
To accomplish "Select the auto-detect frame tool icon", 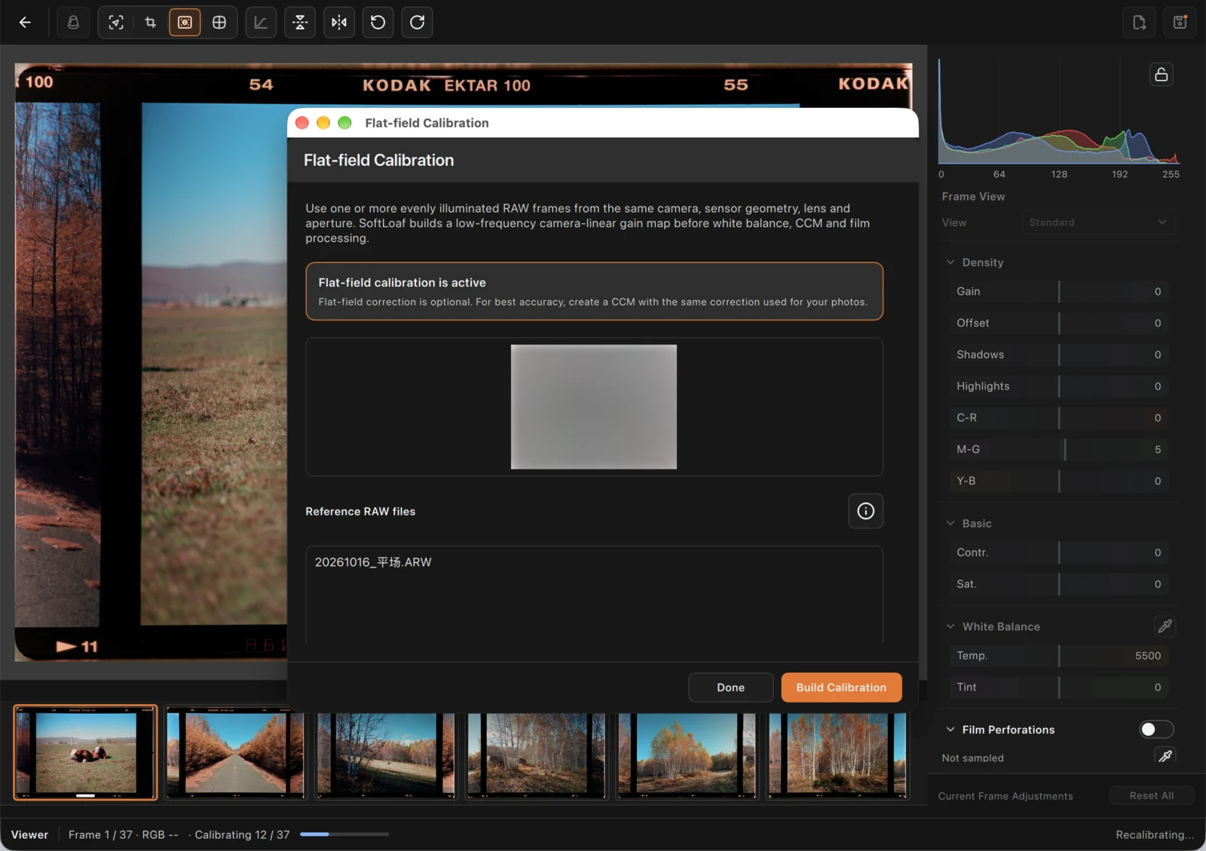I will pos(116,23).
